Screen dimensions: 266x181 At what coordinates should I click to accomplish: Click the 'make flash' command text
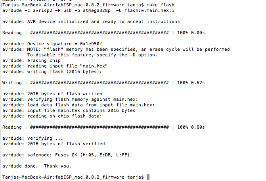pyautogui.click(x=161, y=5)
